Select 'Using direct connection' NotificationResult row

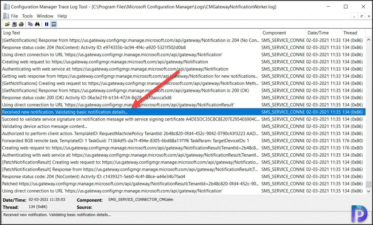point(184,105)
